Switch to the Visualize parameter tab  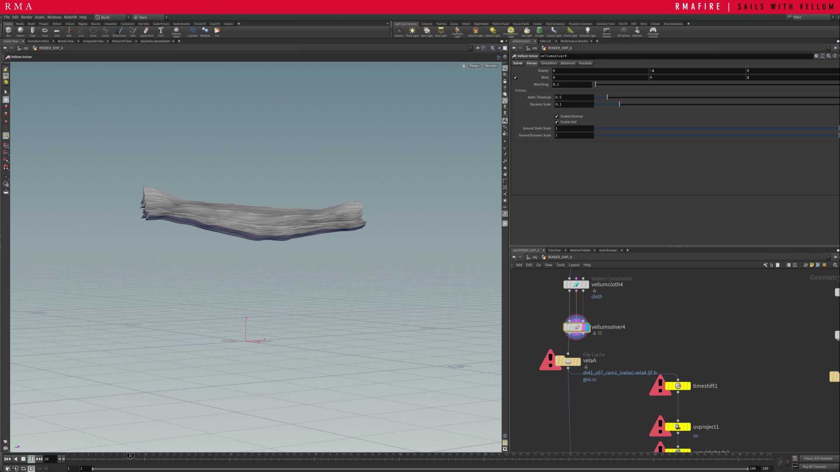(585, 63)
